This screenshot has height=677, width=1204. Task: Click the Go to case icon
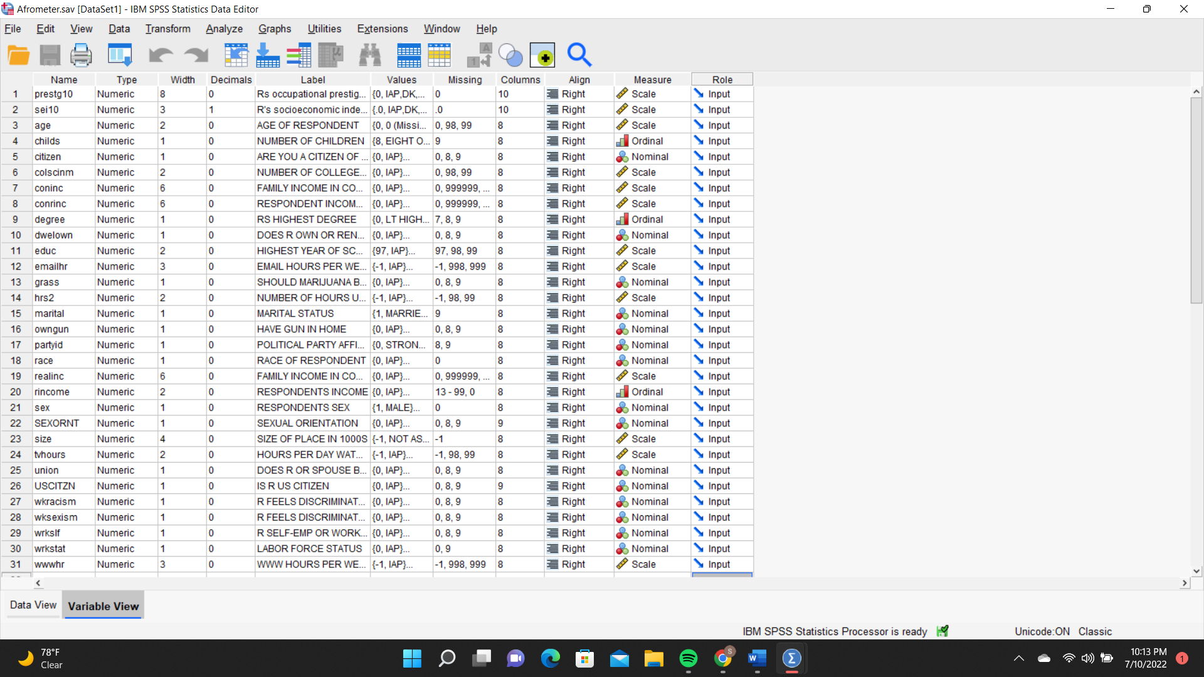click(x=236, y=56)
